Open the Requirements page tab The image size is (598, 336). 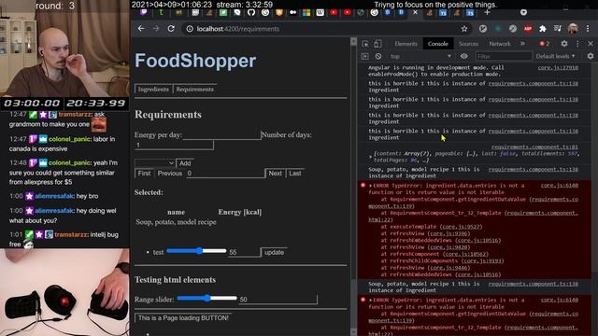point(195,90)
